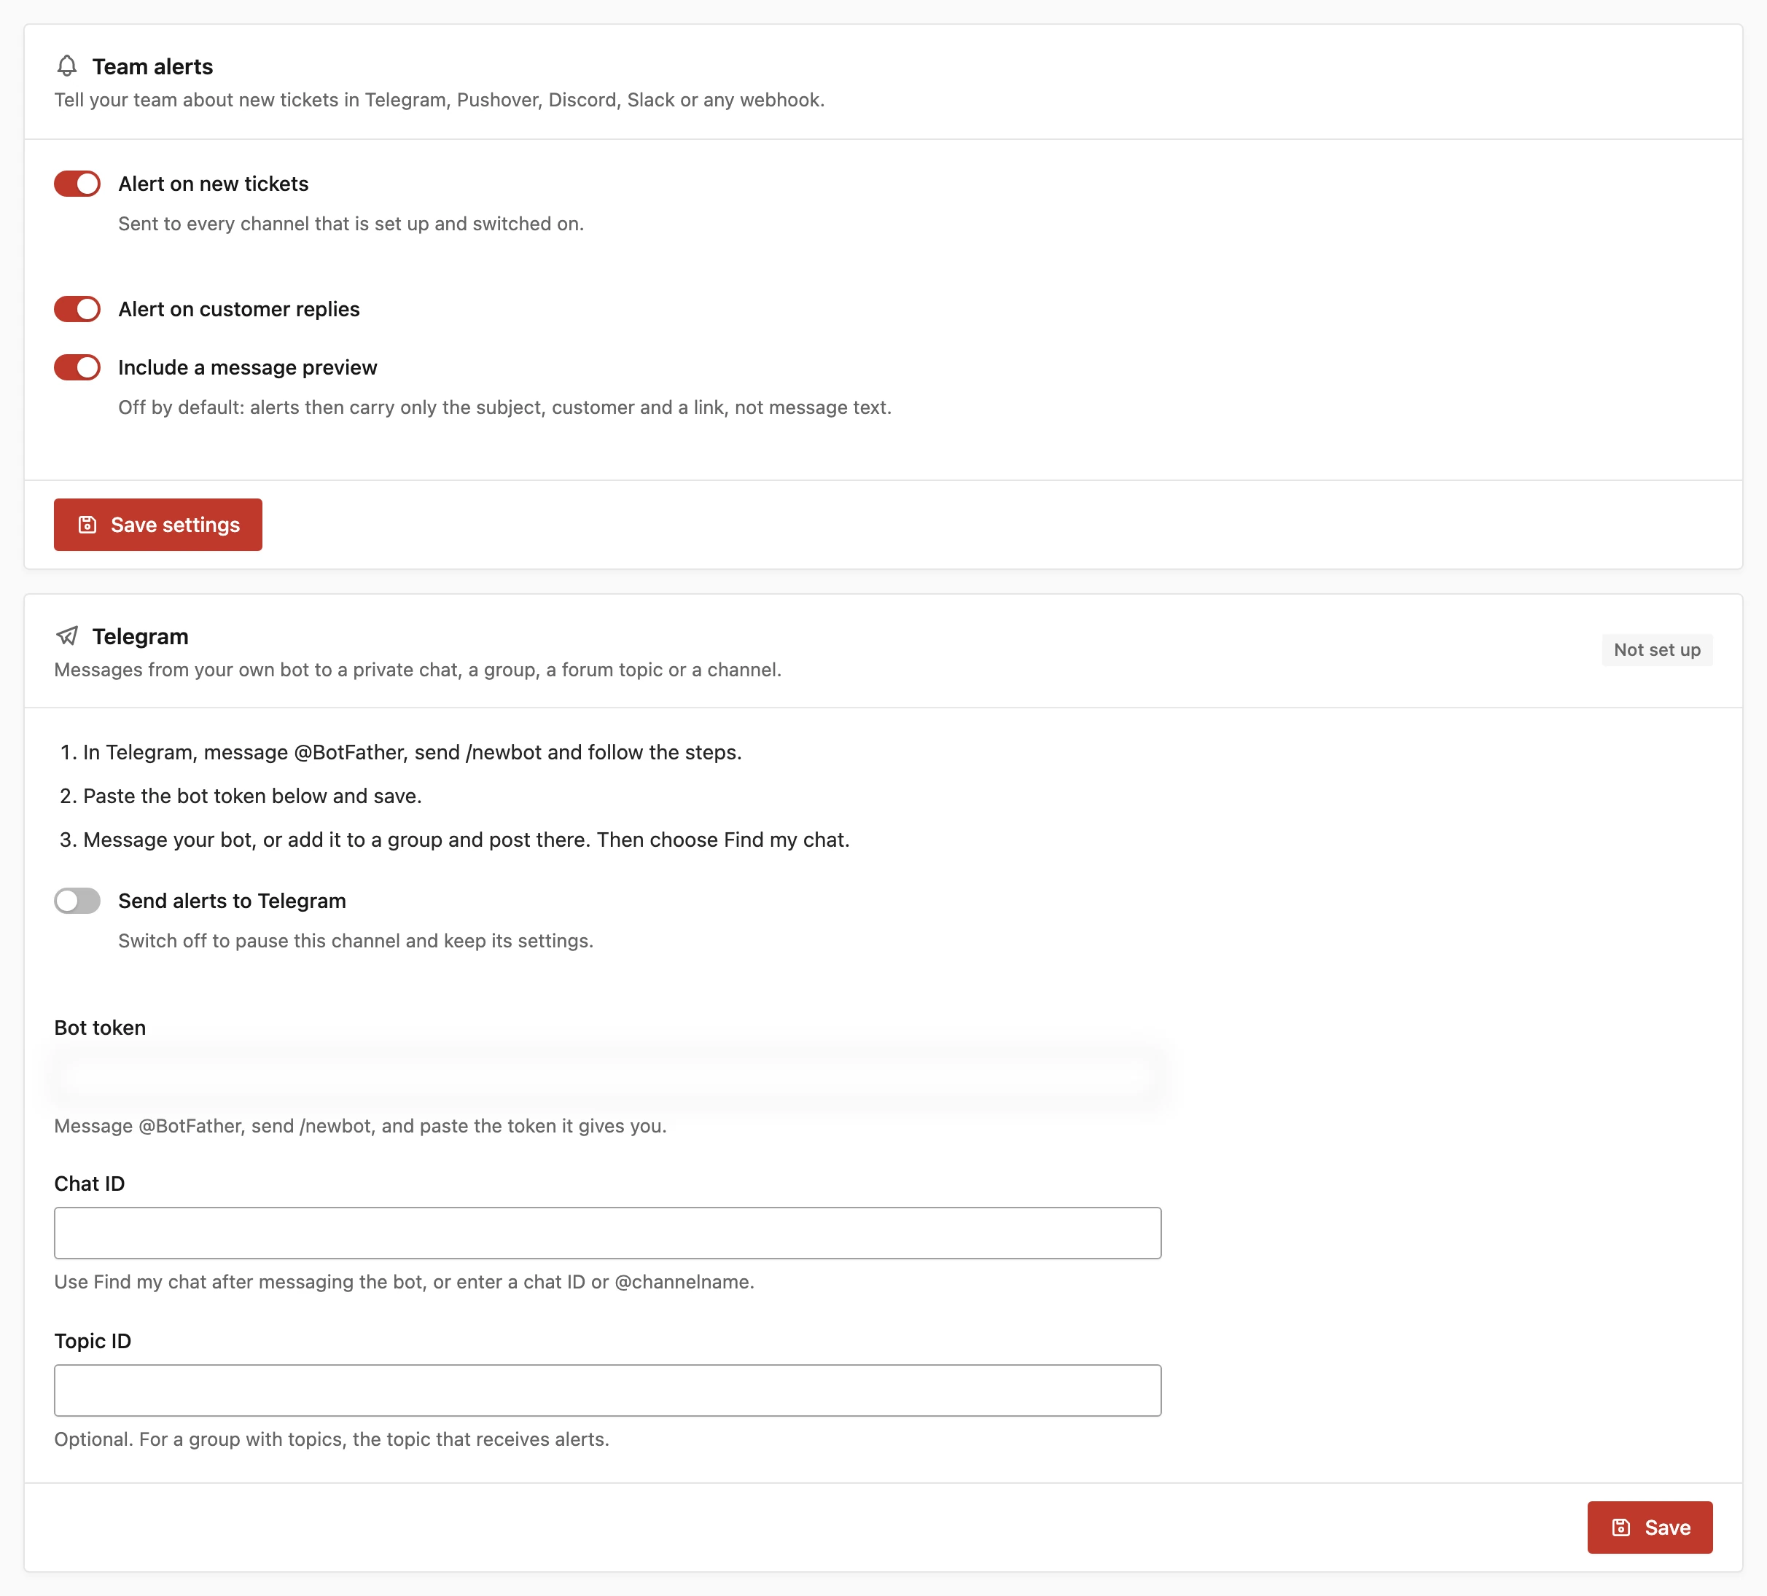Click the Telegram section heading
The height and width of the screenshot is (1596, 1767).
click(140, 636)
